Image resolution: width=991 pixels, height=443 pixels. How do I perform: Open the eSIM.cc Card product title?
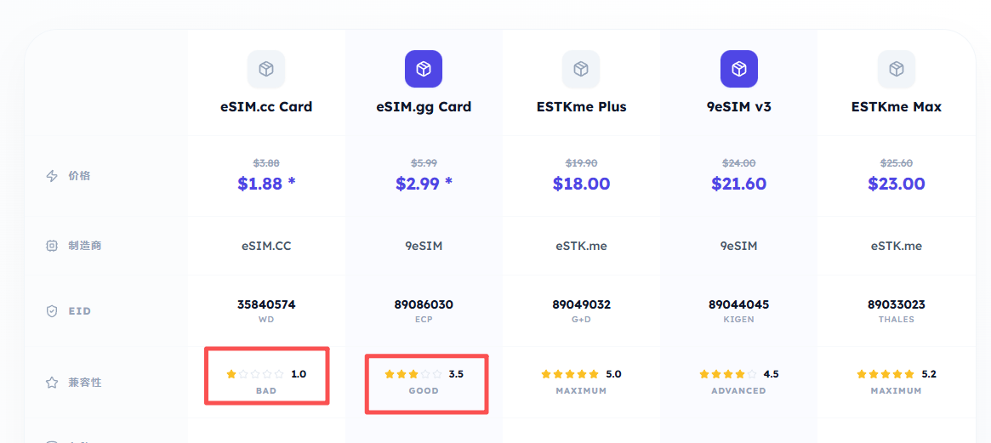click(x=266, y=107)
